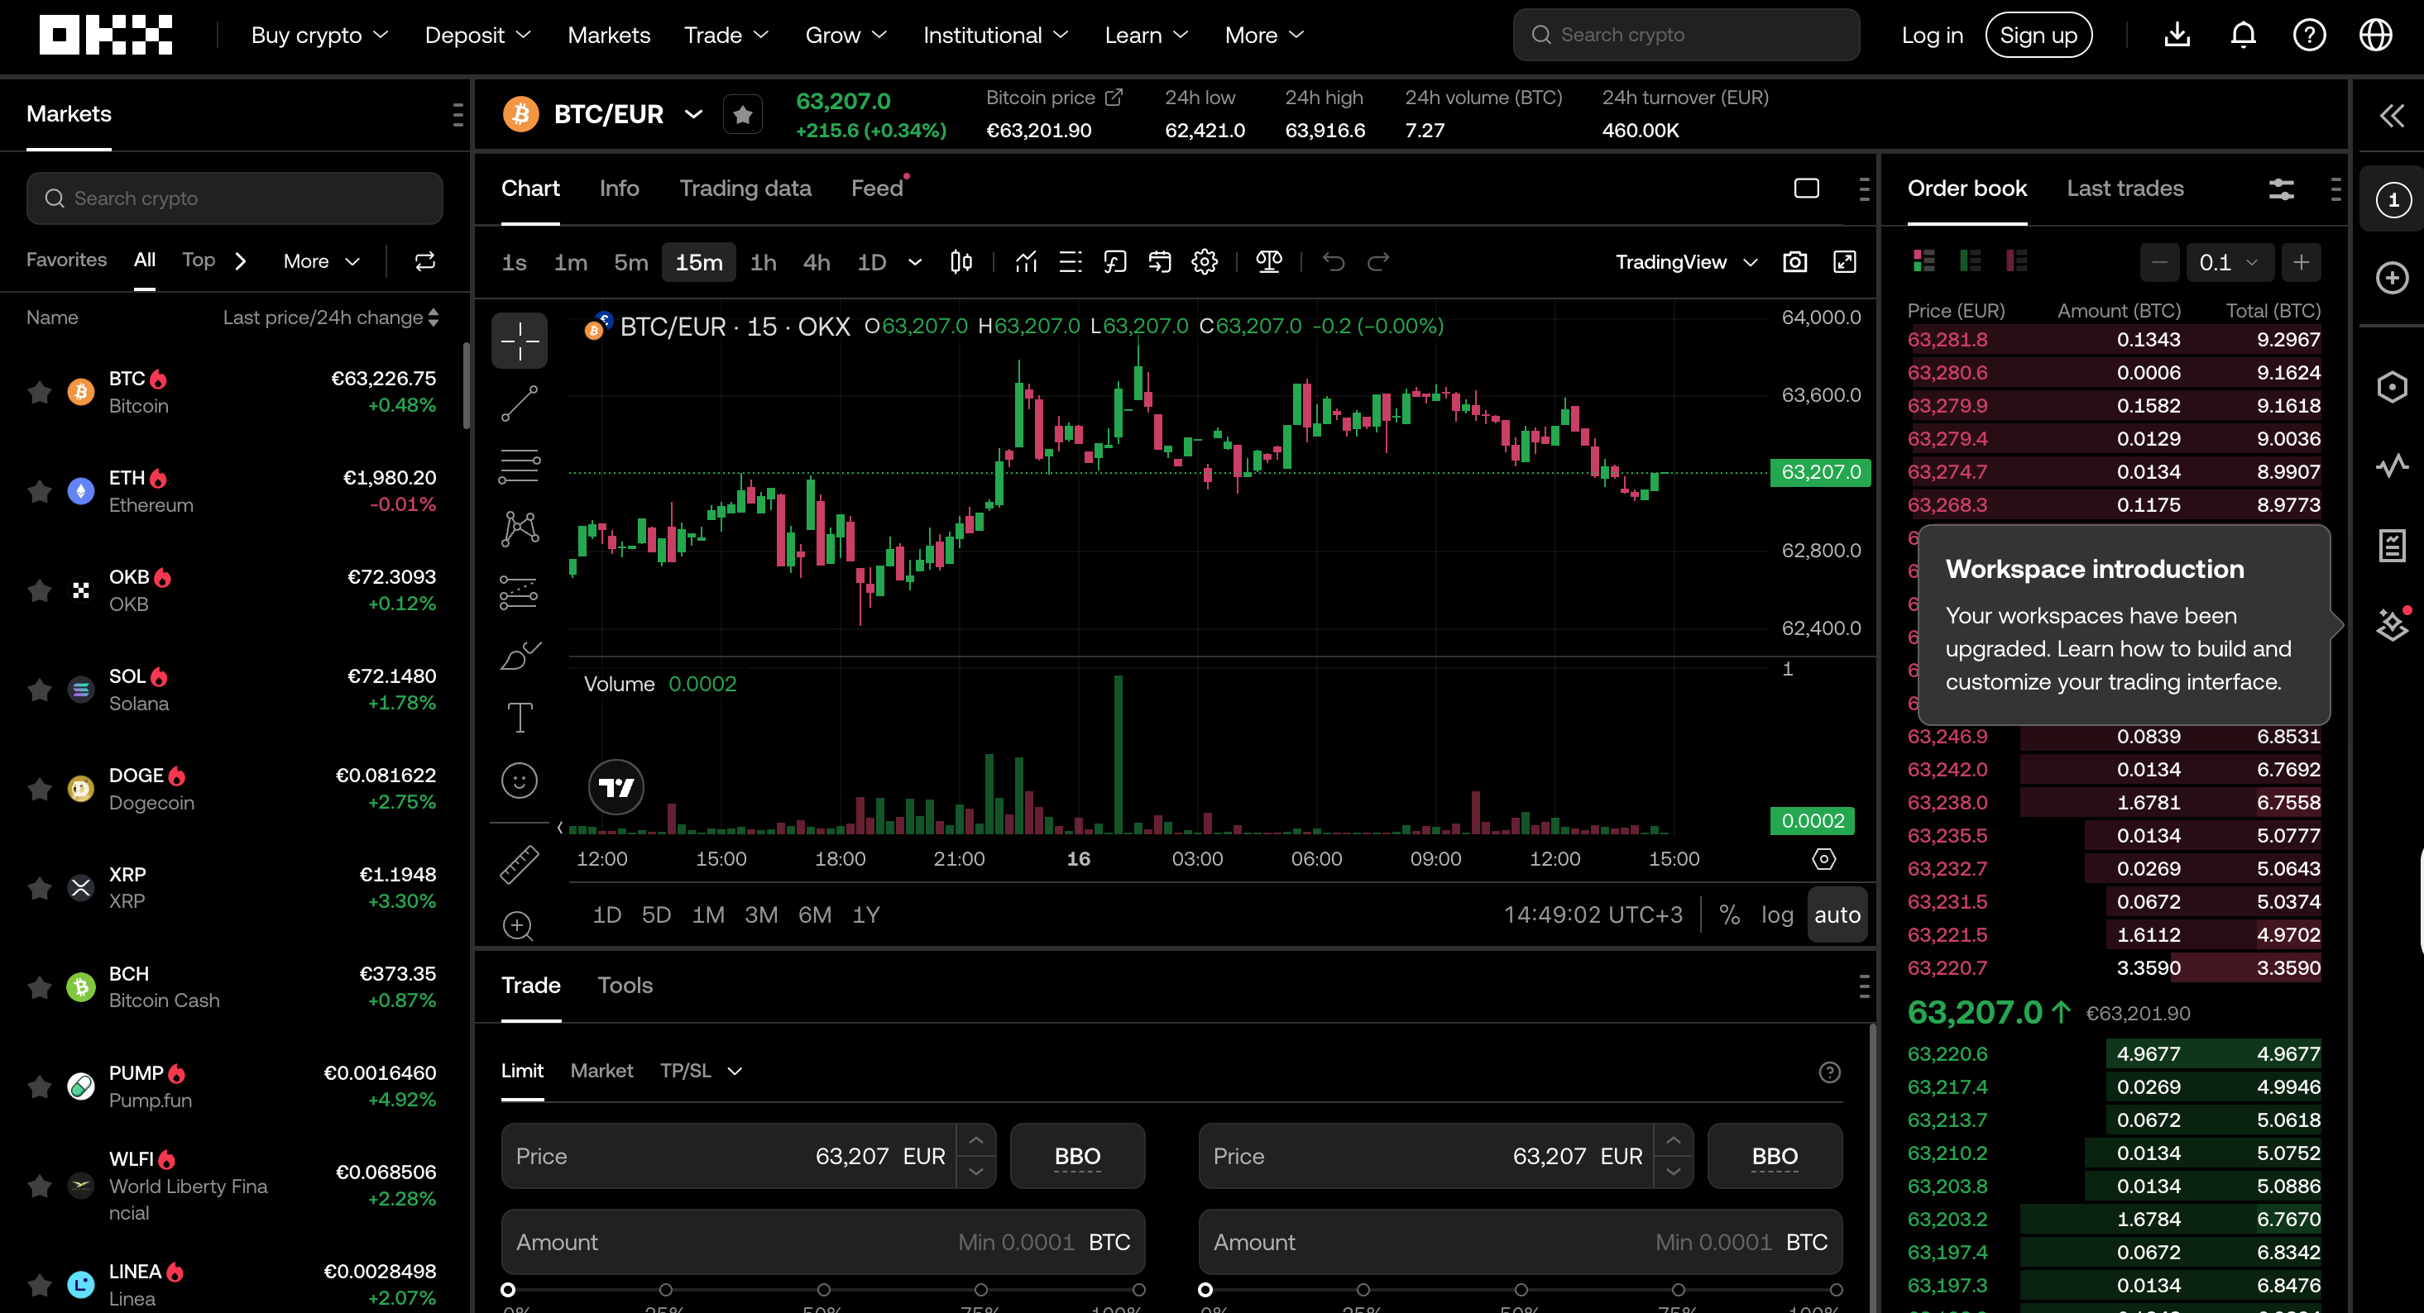The height and width of the screenshot is (1313, 2424).
Task: Select the Market order tab
Action: click(601, 1071)
